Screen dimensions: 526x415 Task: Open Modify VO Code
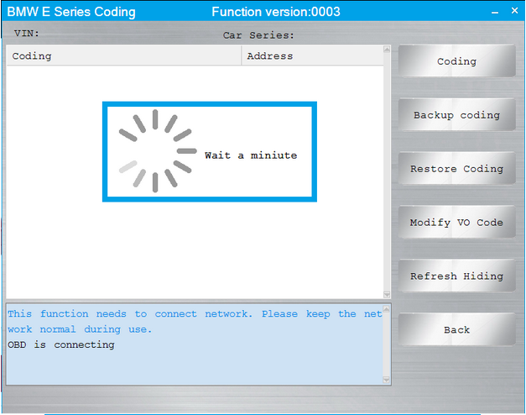[456, 222]
